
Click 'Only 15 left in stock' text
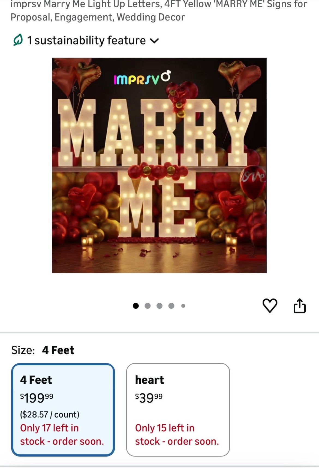pos(177,434)
